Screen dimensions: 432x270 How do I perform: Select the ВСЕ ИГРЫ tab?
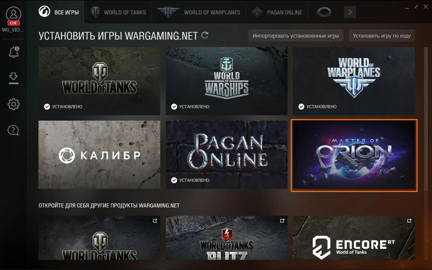tap(59, 12)
